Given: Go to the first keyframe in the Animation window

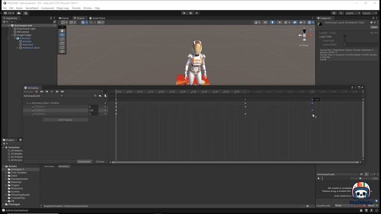Looking at the screenshot, I should [42, 92].
